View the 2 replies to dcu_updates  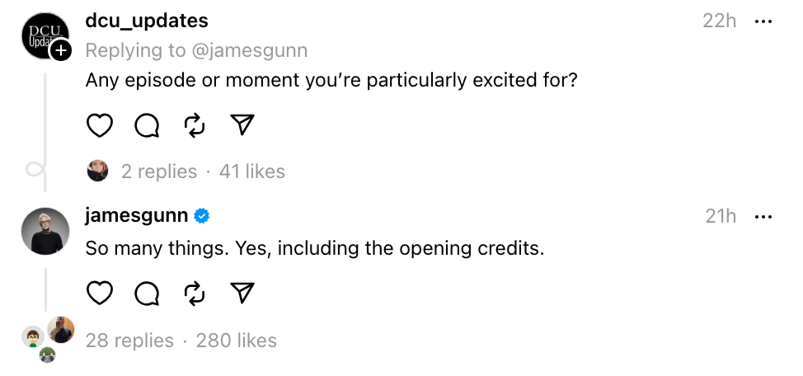pyautogui.click(x=158, y=172)
